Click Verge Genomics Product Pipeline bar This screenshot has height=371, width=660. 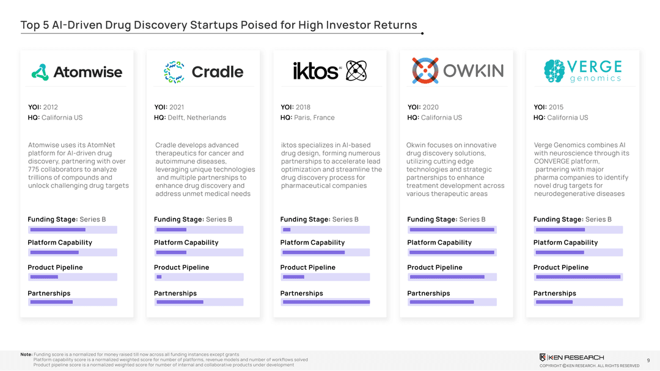578,277
